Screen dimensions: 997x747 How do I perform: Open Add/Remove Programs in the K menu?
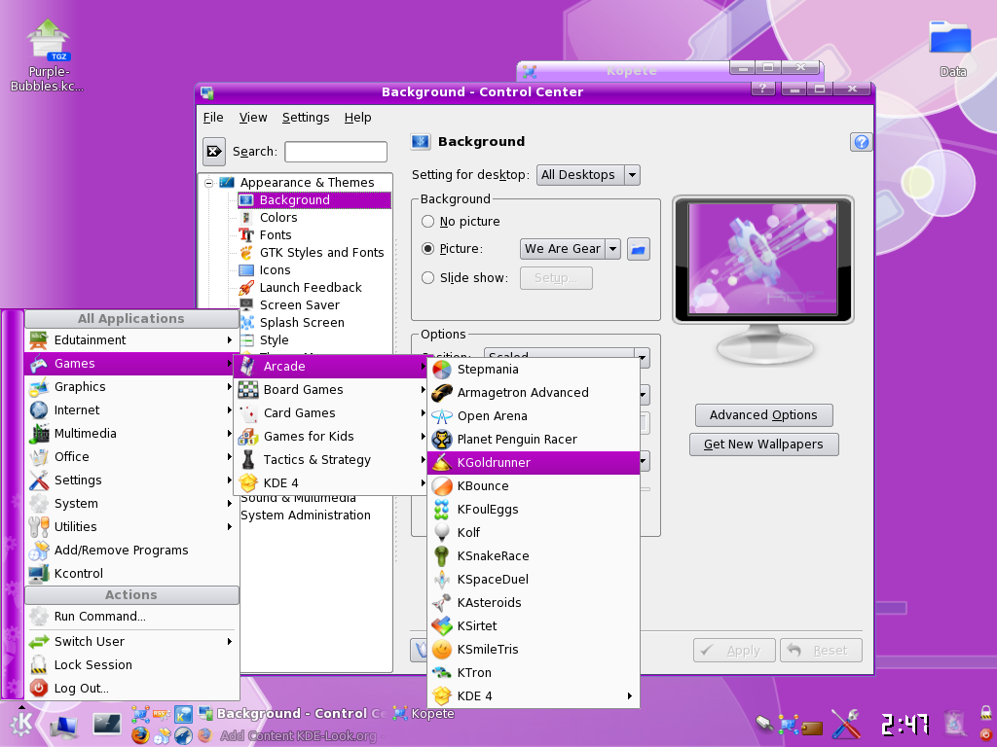pos(131,551)
